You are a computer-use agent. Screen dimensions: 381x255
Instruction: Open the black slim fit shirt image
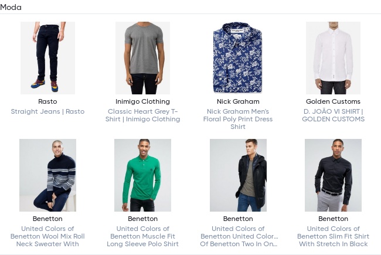pyautogui.click(x=333, y=175)
